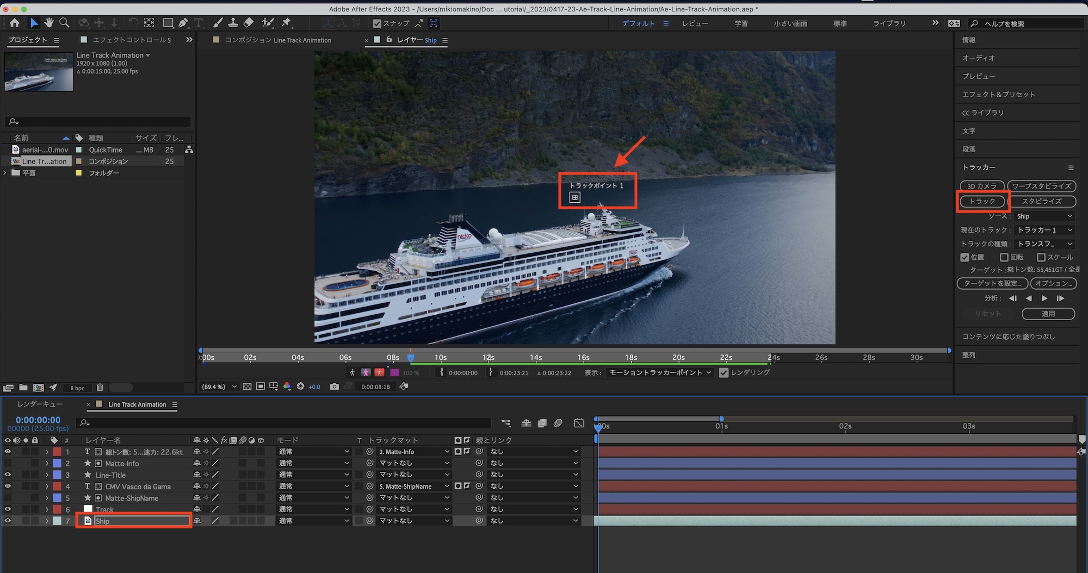
Task: Hide the Track layer using eye icon
Action: pos(8,509)
